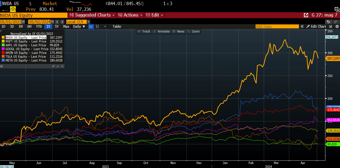Click the export icon beside G 27
Image resolution: width=340 pixels, height=168 pixels.
coord(306,15)
